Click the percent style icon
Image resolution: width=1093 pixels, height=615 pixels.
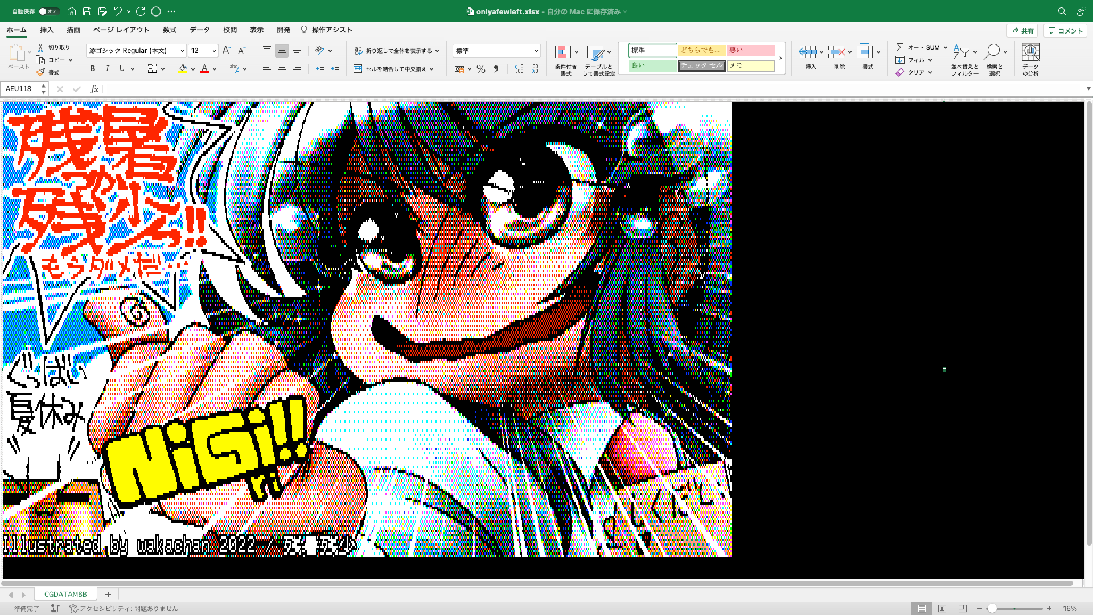481,69
